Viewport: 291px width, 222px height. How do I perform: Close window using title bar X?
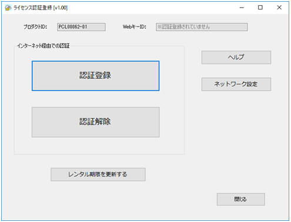coord(279,8)
